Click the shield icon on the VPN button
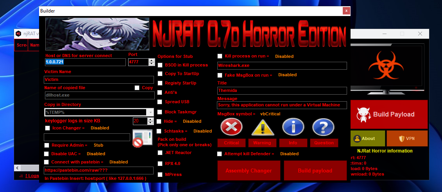Viewport: 442px width, 192px height. [401, 138]
